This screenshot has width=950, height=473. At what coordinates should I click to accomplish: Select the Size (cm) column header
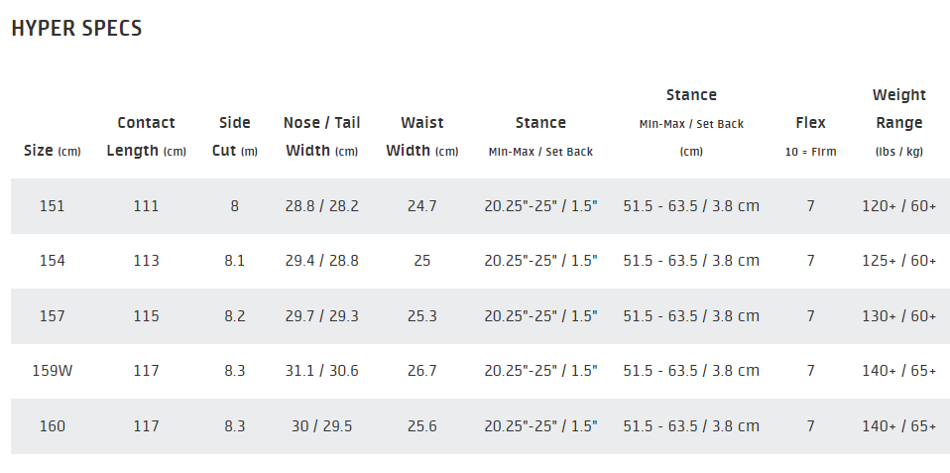(x=53, y=151)
